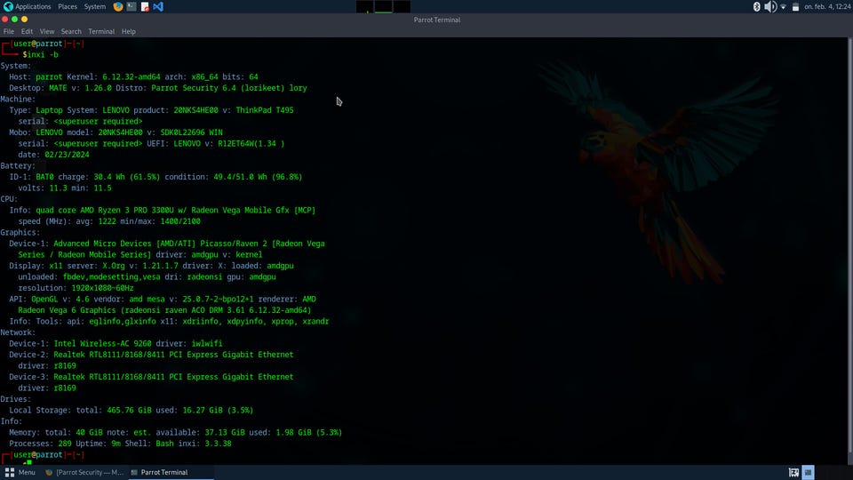Expand the System menu
Image resolution: width=853 pixels, height=480 pixels.
94,6
